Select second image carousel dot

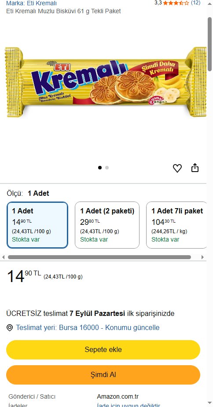107,168
